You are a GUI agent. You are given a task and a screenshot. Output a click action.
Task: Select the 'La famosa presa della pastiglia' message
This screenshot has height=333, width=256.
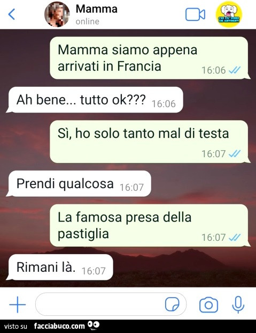pos(149,225)
